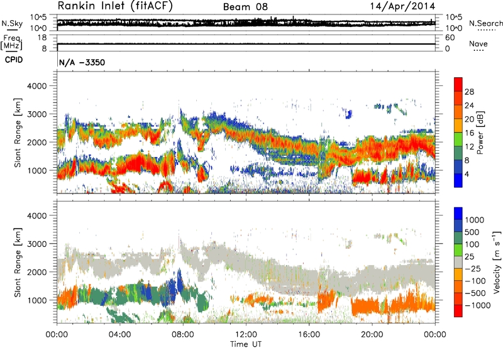Viewport: 503px width, 348px height.
Task: Click orange Velocity band near 20:00
Action: (366, 306)
